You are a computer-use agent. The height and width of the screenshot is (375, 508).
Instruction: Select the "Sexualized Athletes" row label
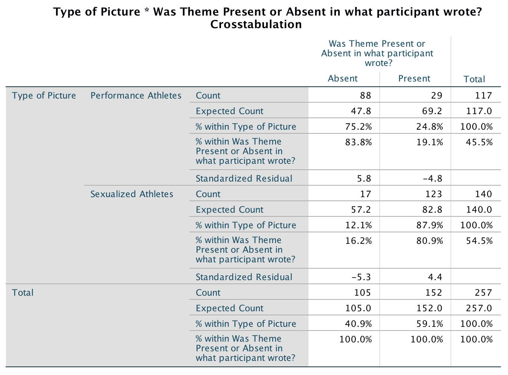tap(132, 194)
